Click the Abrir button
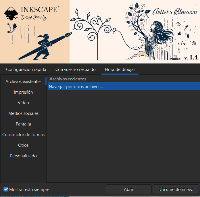 (128, 189)
